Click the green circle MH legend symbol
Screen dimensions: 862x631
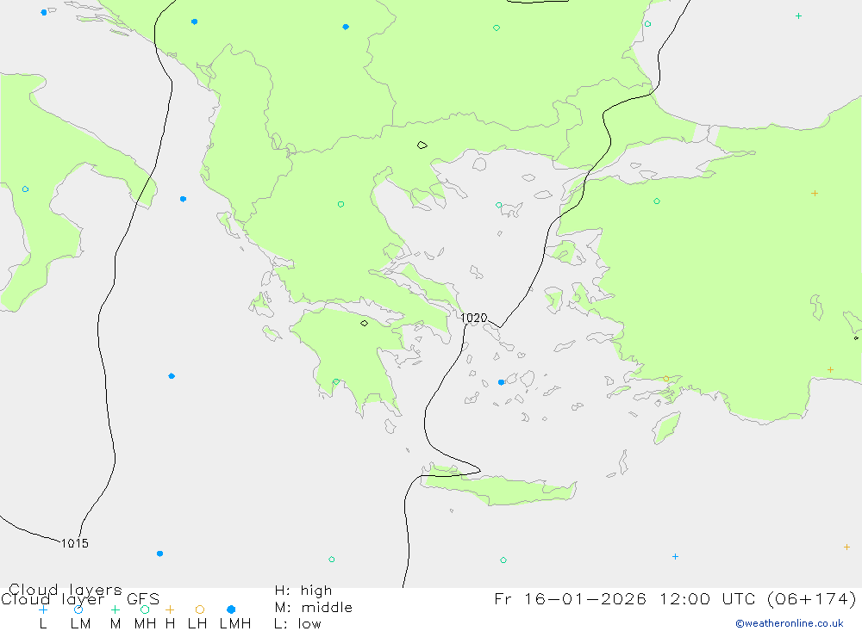[x=145, y=609]
